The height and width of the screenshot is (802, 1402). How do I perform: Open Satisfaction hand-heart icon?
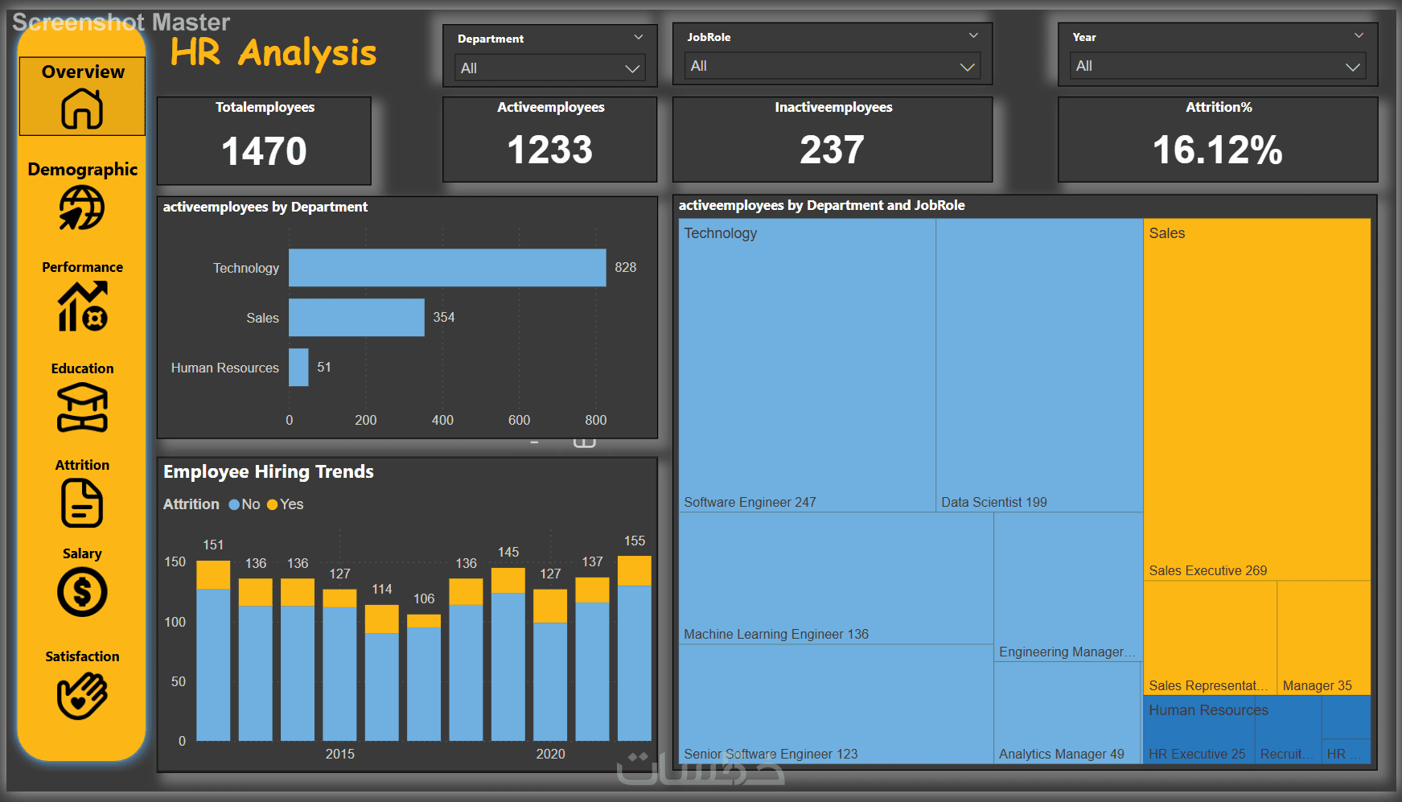tap(82, 695)
